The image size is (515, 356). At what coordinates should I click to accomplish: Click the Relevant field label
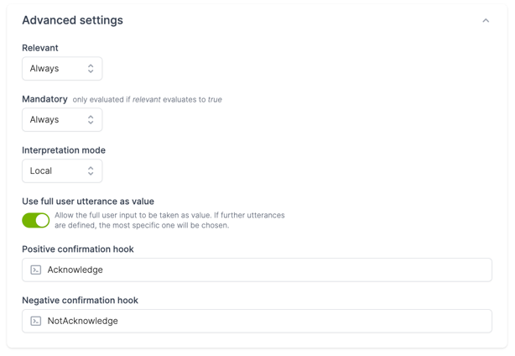click(x=40, y=48)
